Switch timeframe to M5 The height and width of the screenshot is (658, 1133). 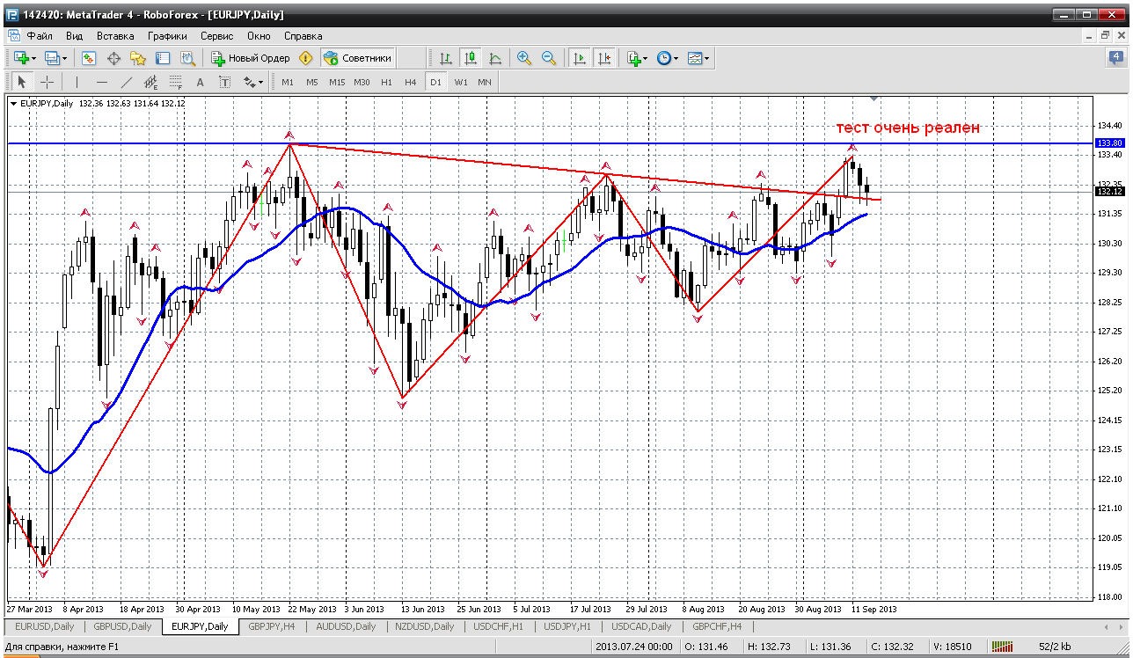311,82
